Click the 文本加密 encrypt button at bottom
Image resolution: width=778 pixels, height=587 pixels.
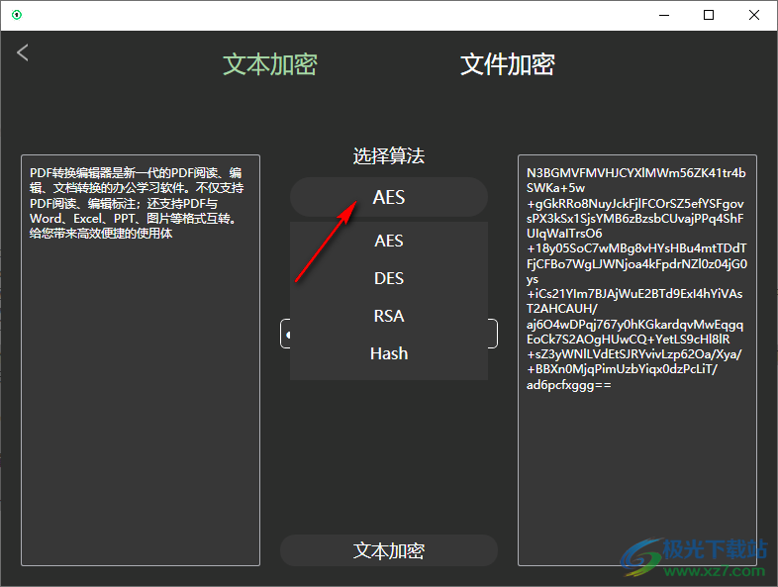click(389, 550)
